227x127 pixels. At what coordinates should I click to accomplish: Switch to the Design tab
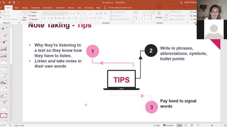point(25,8)
